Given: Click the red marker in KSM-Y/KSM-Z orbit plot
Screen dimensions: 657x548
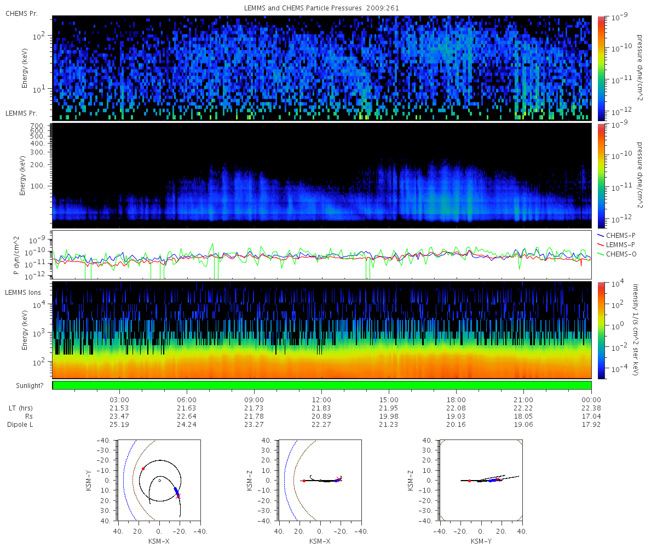Looking at the screenshot, I should tap(469, 481).
